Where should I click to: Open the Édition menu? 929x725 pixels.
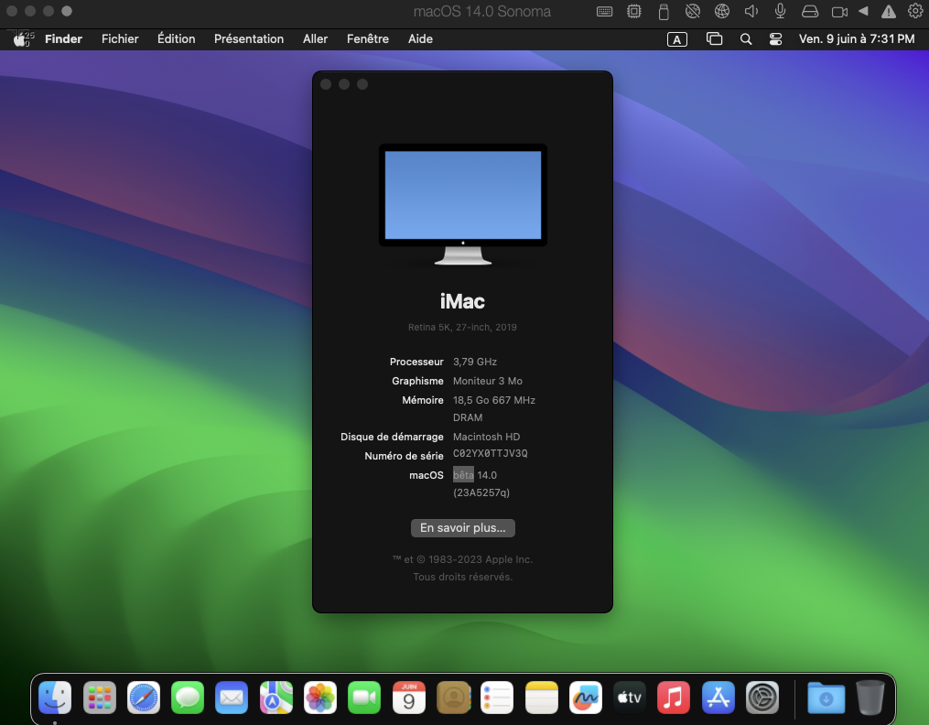tap(176, 39)
